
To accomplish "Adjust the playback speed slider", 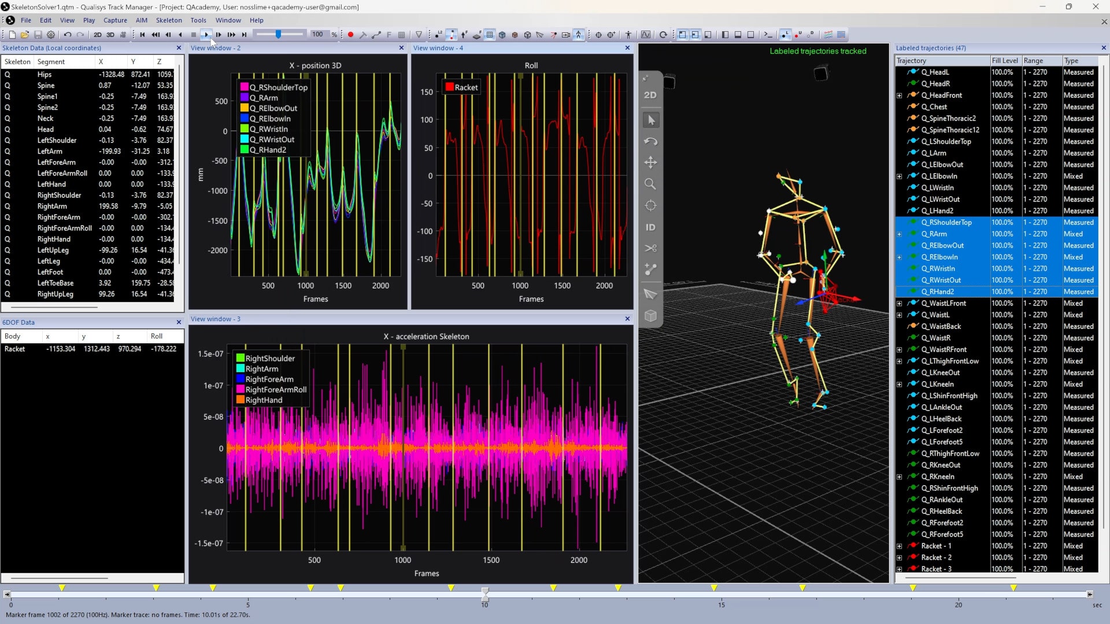I will click(x=279, y=35).
